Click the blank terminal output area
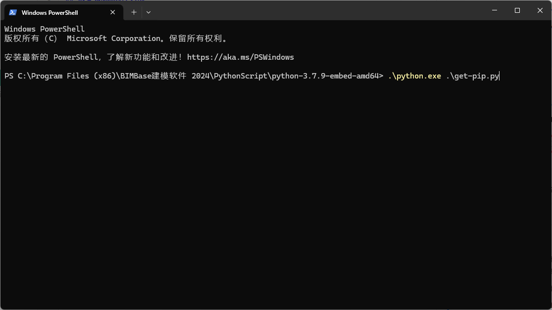The width and height of the screenshot is (552, 310). [272, 197]
